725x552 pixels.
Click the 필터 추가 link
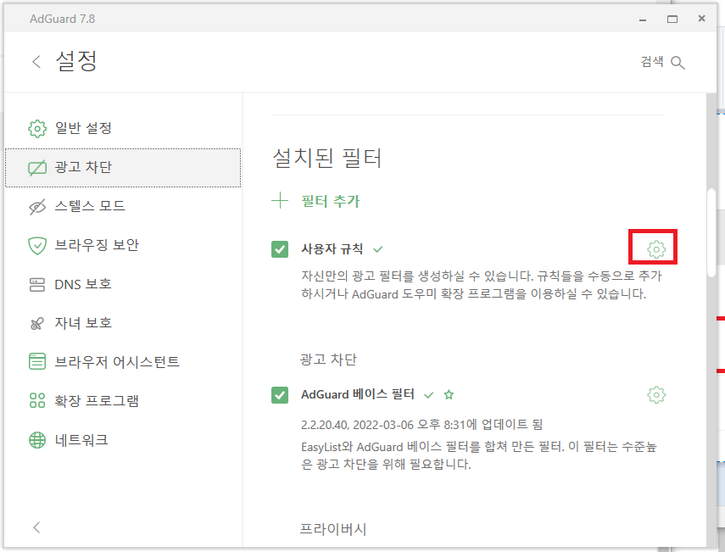[x=330, y=201]
